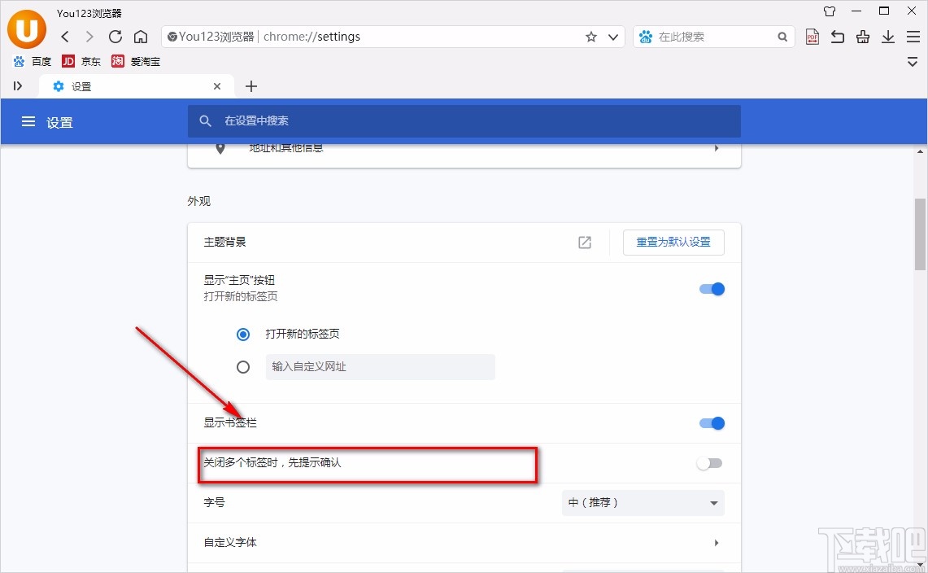
Task: Click the 重置为默认设置 button
Action: pyautogui.click(x=673, y=242)
